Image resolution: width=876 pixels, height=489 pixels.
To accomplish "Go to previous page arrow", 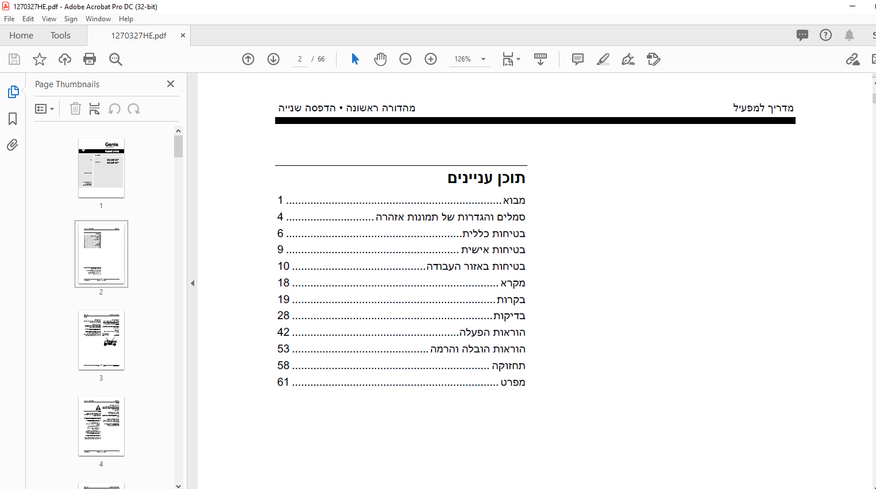I will coord(248,59).
